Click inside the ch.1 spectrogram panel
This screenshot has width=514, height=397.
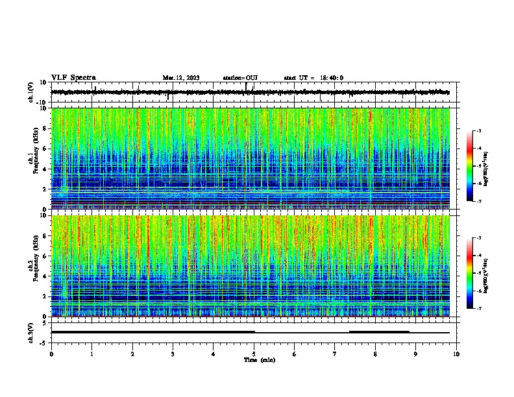click(x=251, y=158)
